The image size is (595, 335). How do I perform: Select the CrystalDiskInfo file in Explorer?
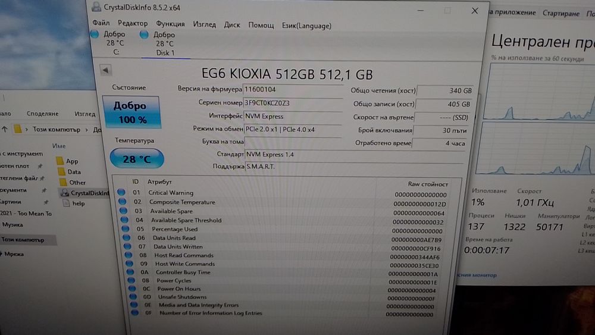[85, 193]
